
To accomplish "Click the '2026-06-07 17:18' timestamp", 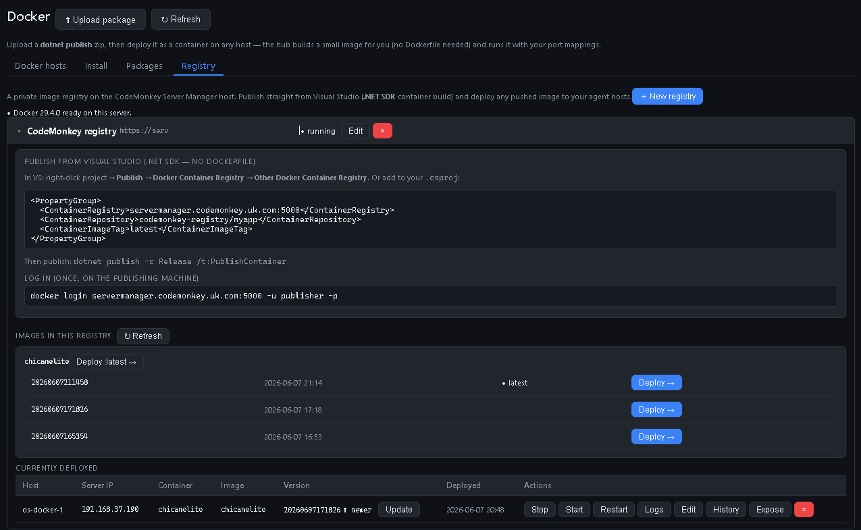I will pos(293,410).
